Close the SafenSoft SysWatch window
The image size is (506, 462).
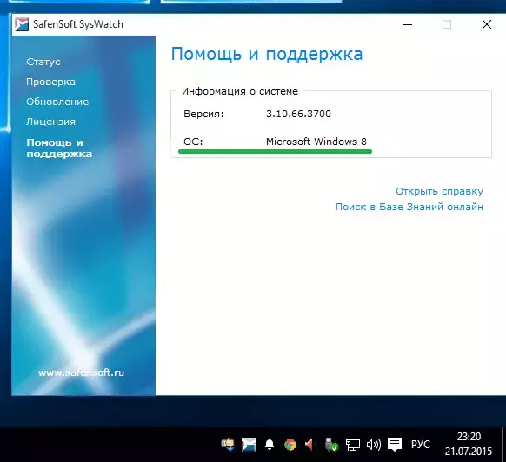click(x=487, y=24)
